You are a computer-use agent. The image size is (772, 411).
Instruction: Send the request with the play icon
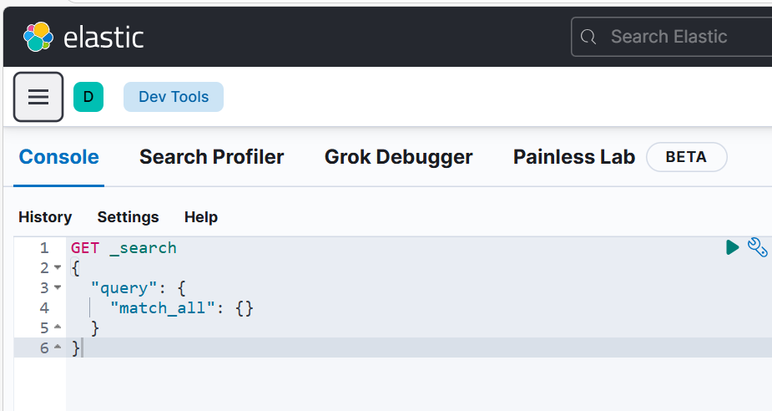point(732,247)
